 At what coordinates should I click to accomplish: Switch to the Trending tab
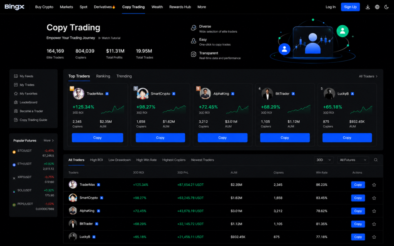tap(124, 76)
